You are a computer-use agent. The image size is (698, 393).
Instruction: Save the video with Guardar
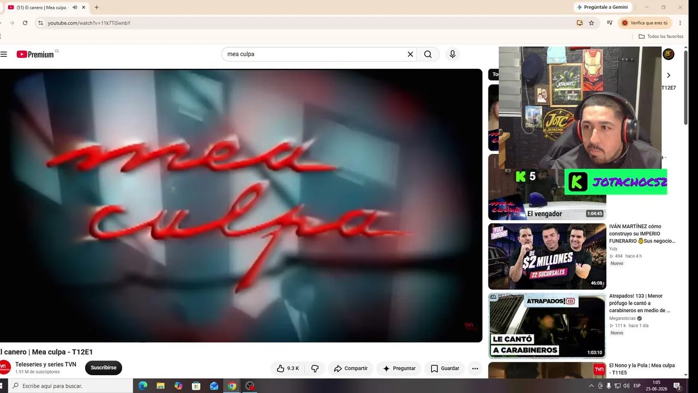point(444,368)
